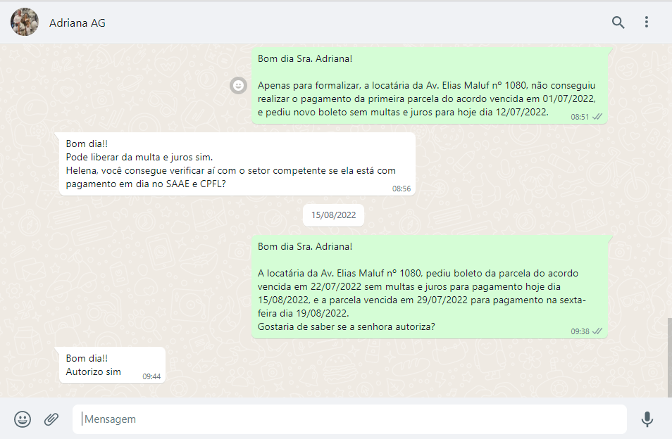Start voice recording with the microphone icon

click(x=647, y=419)
